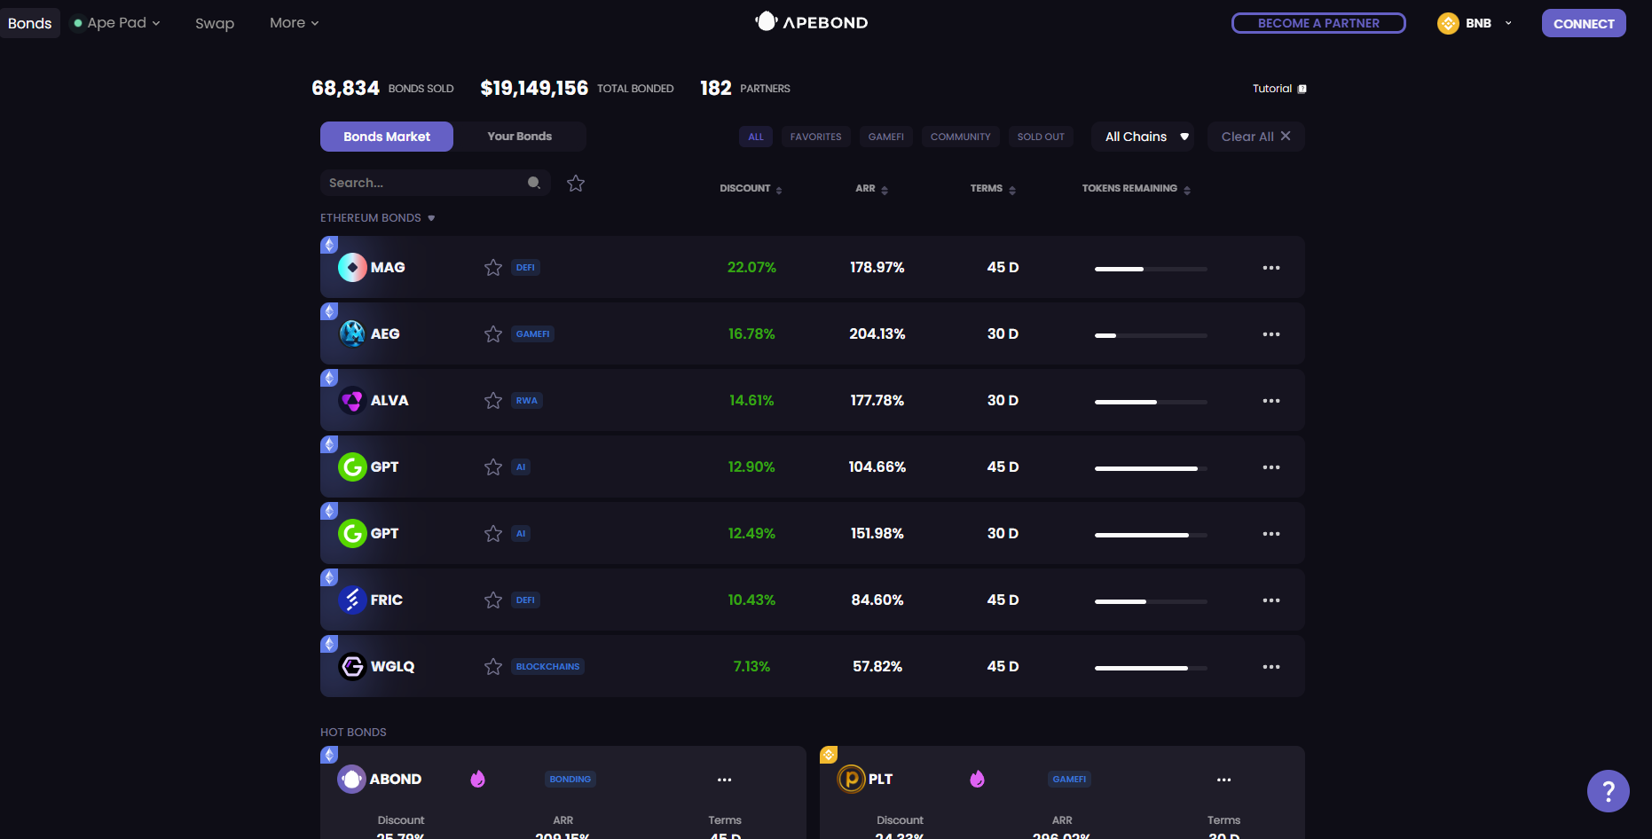Open the Tutorial link

point(1279,89)
